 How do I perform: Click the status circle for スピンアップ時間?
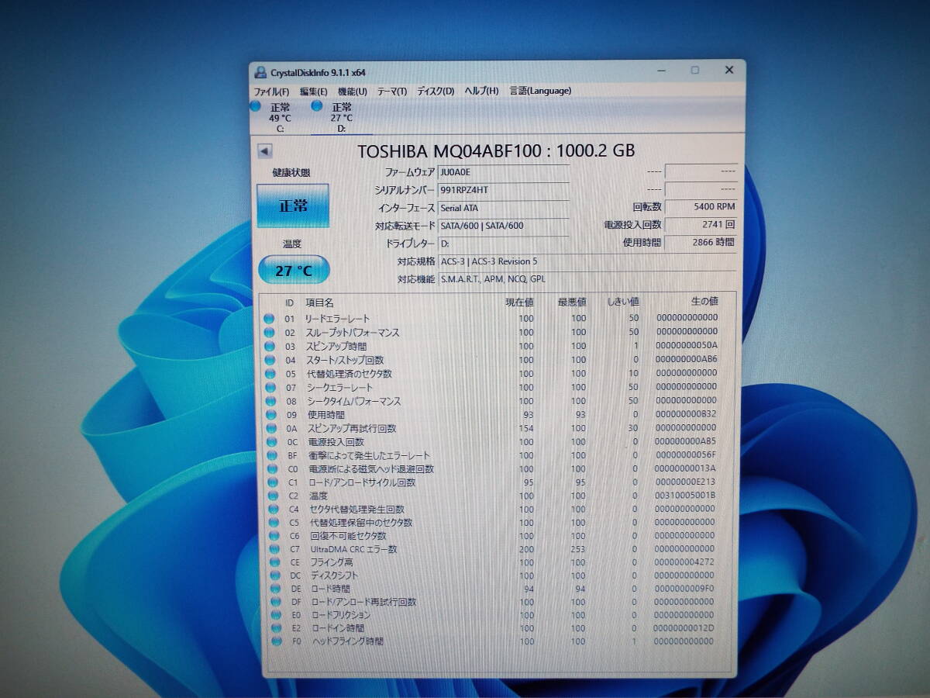pos(269,346)
